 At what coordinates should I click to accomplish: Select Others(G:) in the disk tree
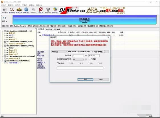coord(13,54)
